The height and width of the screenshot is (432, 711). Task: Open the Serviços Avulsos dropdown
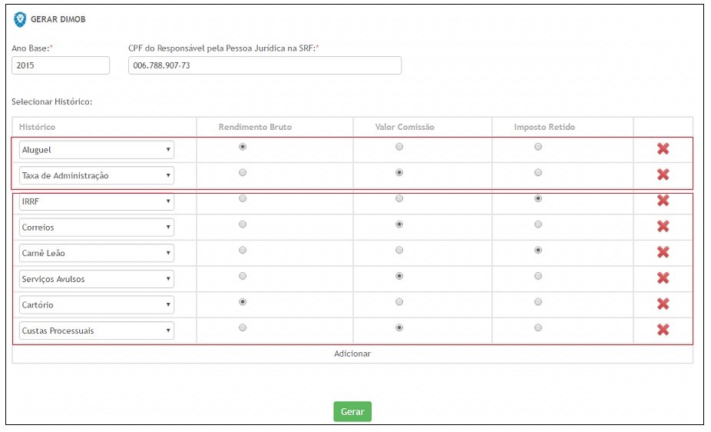point(97,279)
